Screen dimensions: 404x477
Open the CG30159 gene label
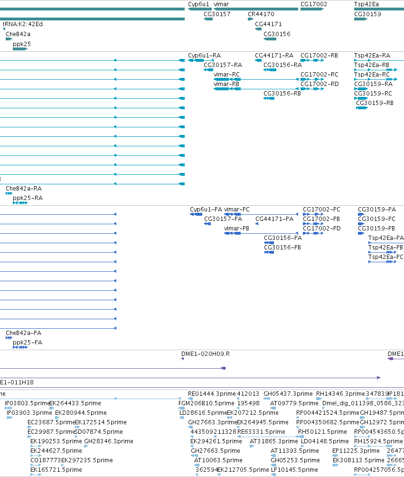(x=367, y=14)
